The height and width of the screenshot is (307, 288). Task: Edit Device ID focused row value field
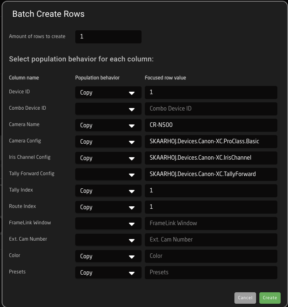(211, 93)
